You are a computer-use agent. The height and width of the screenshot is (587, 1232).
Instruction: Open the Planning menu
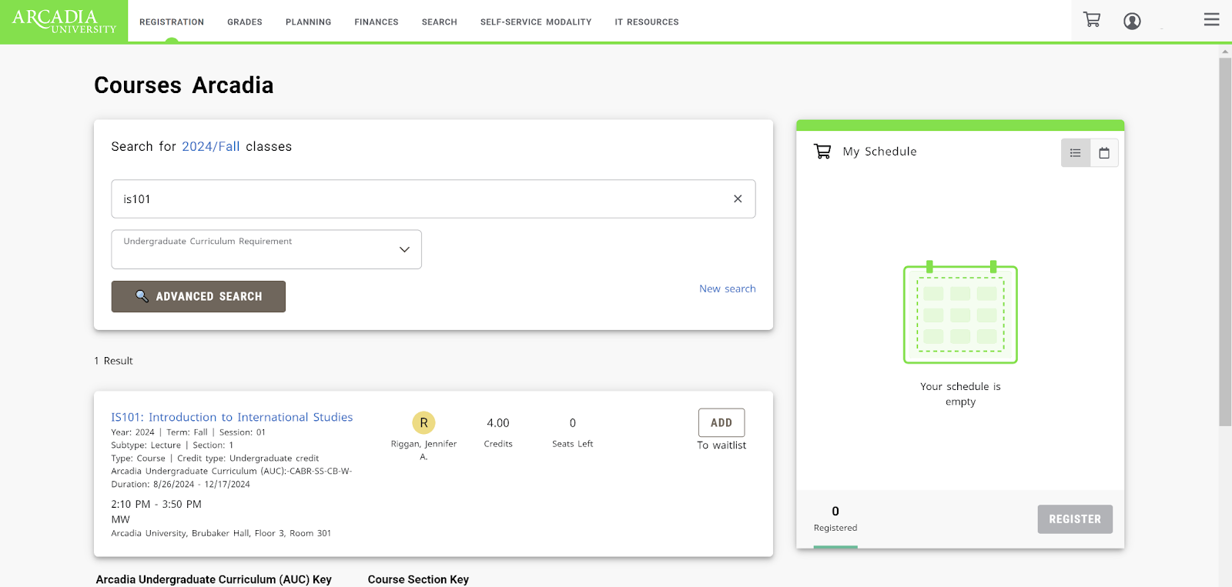coord(308,22)
